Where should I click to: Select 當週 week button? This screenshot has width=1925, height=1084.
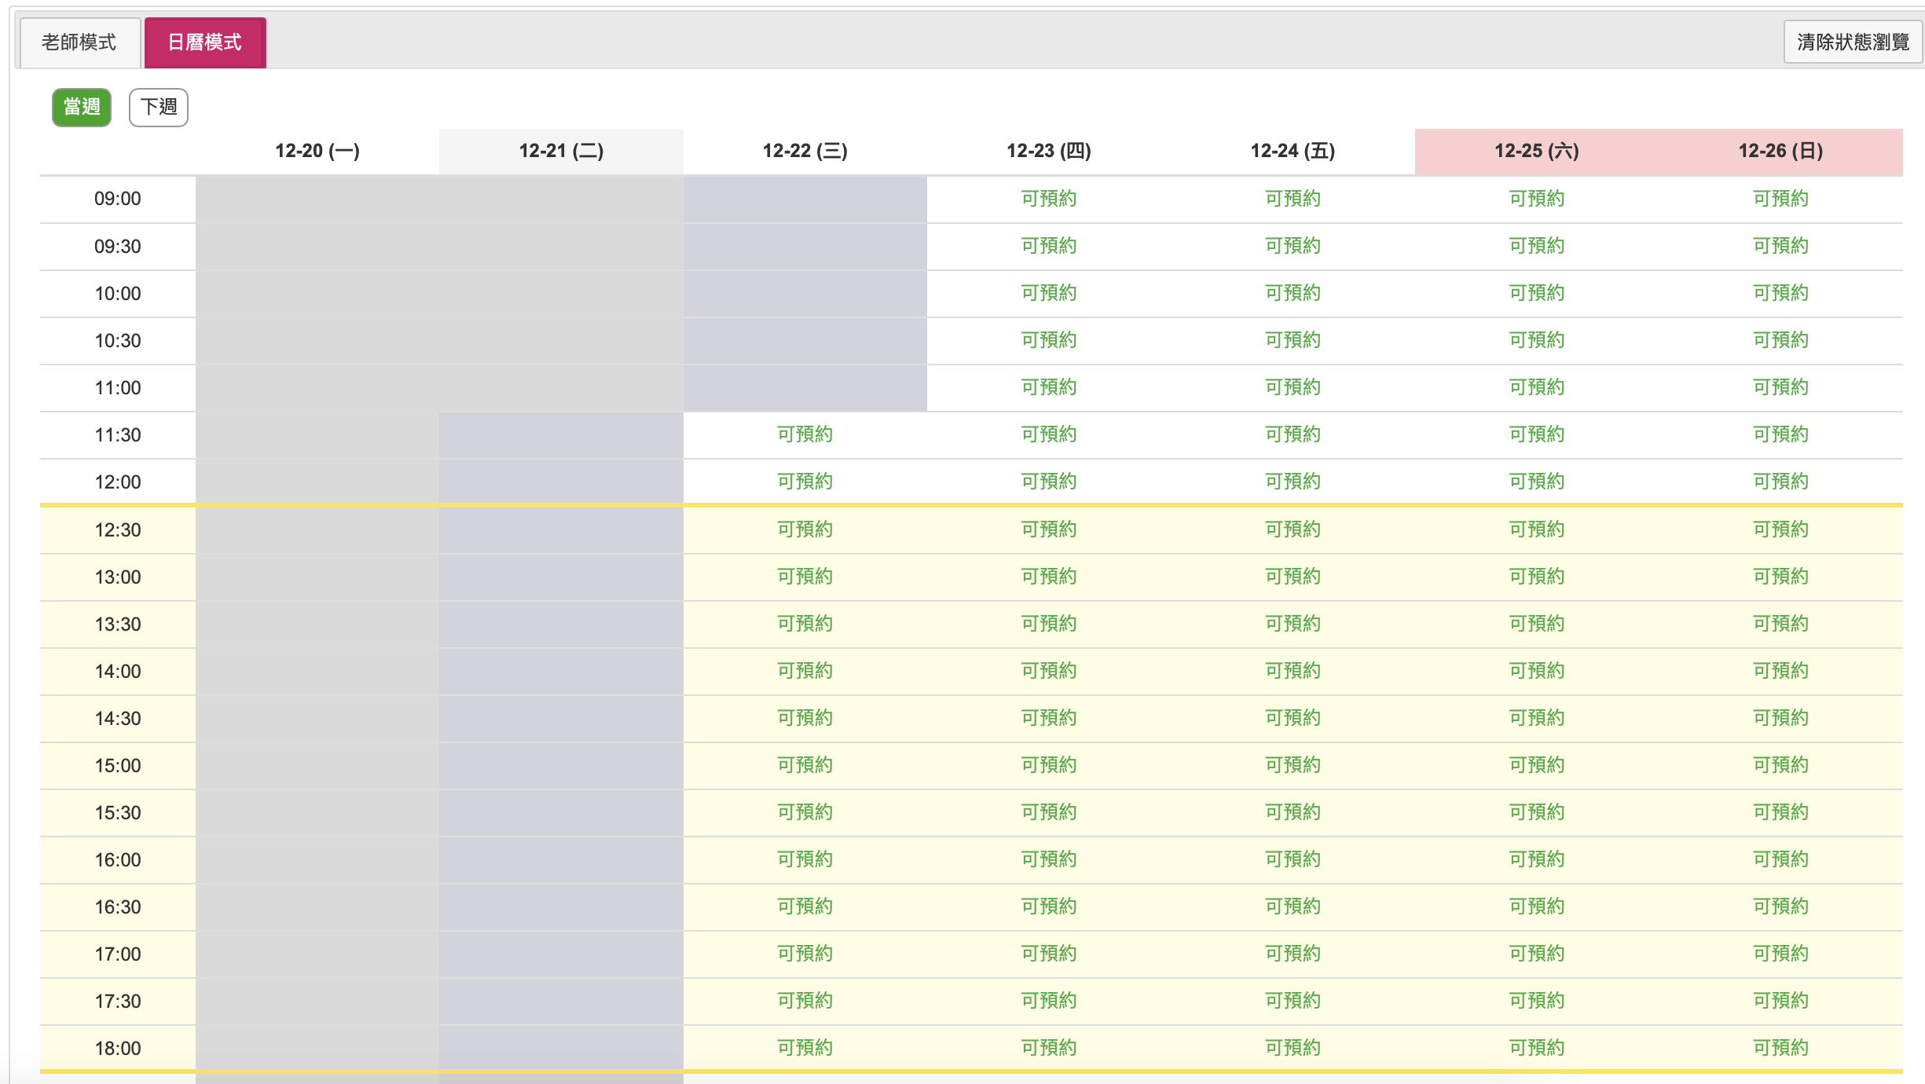(x=82, y=107)
